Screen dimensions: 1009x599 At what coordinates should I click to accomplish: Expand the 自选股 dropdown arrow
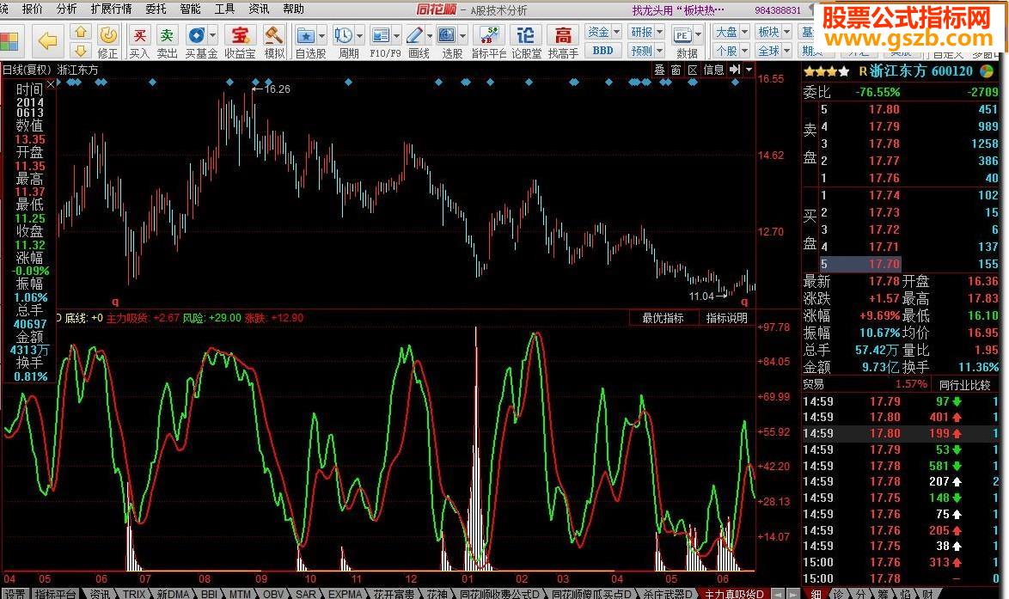321,35
